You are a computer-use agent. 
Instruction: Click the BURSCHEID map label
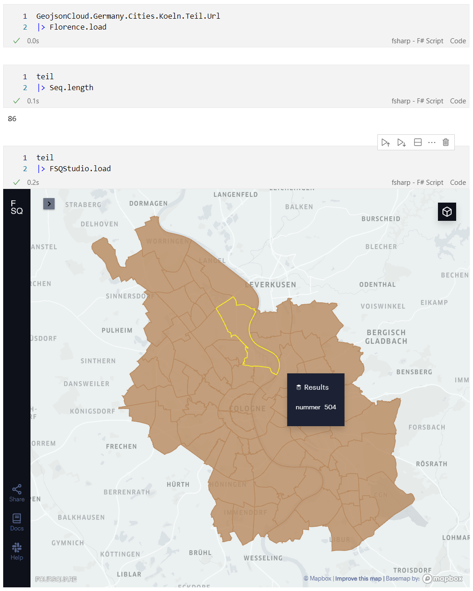tap(381, 219)
